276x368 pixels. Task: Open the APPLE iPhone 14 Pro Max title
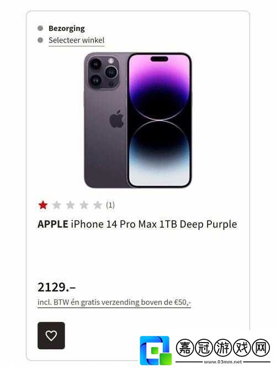[x=137, y=224]
